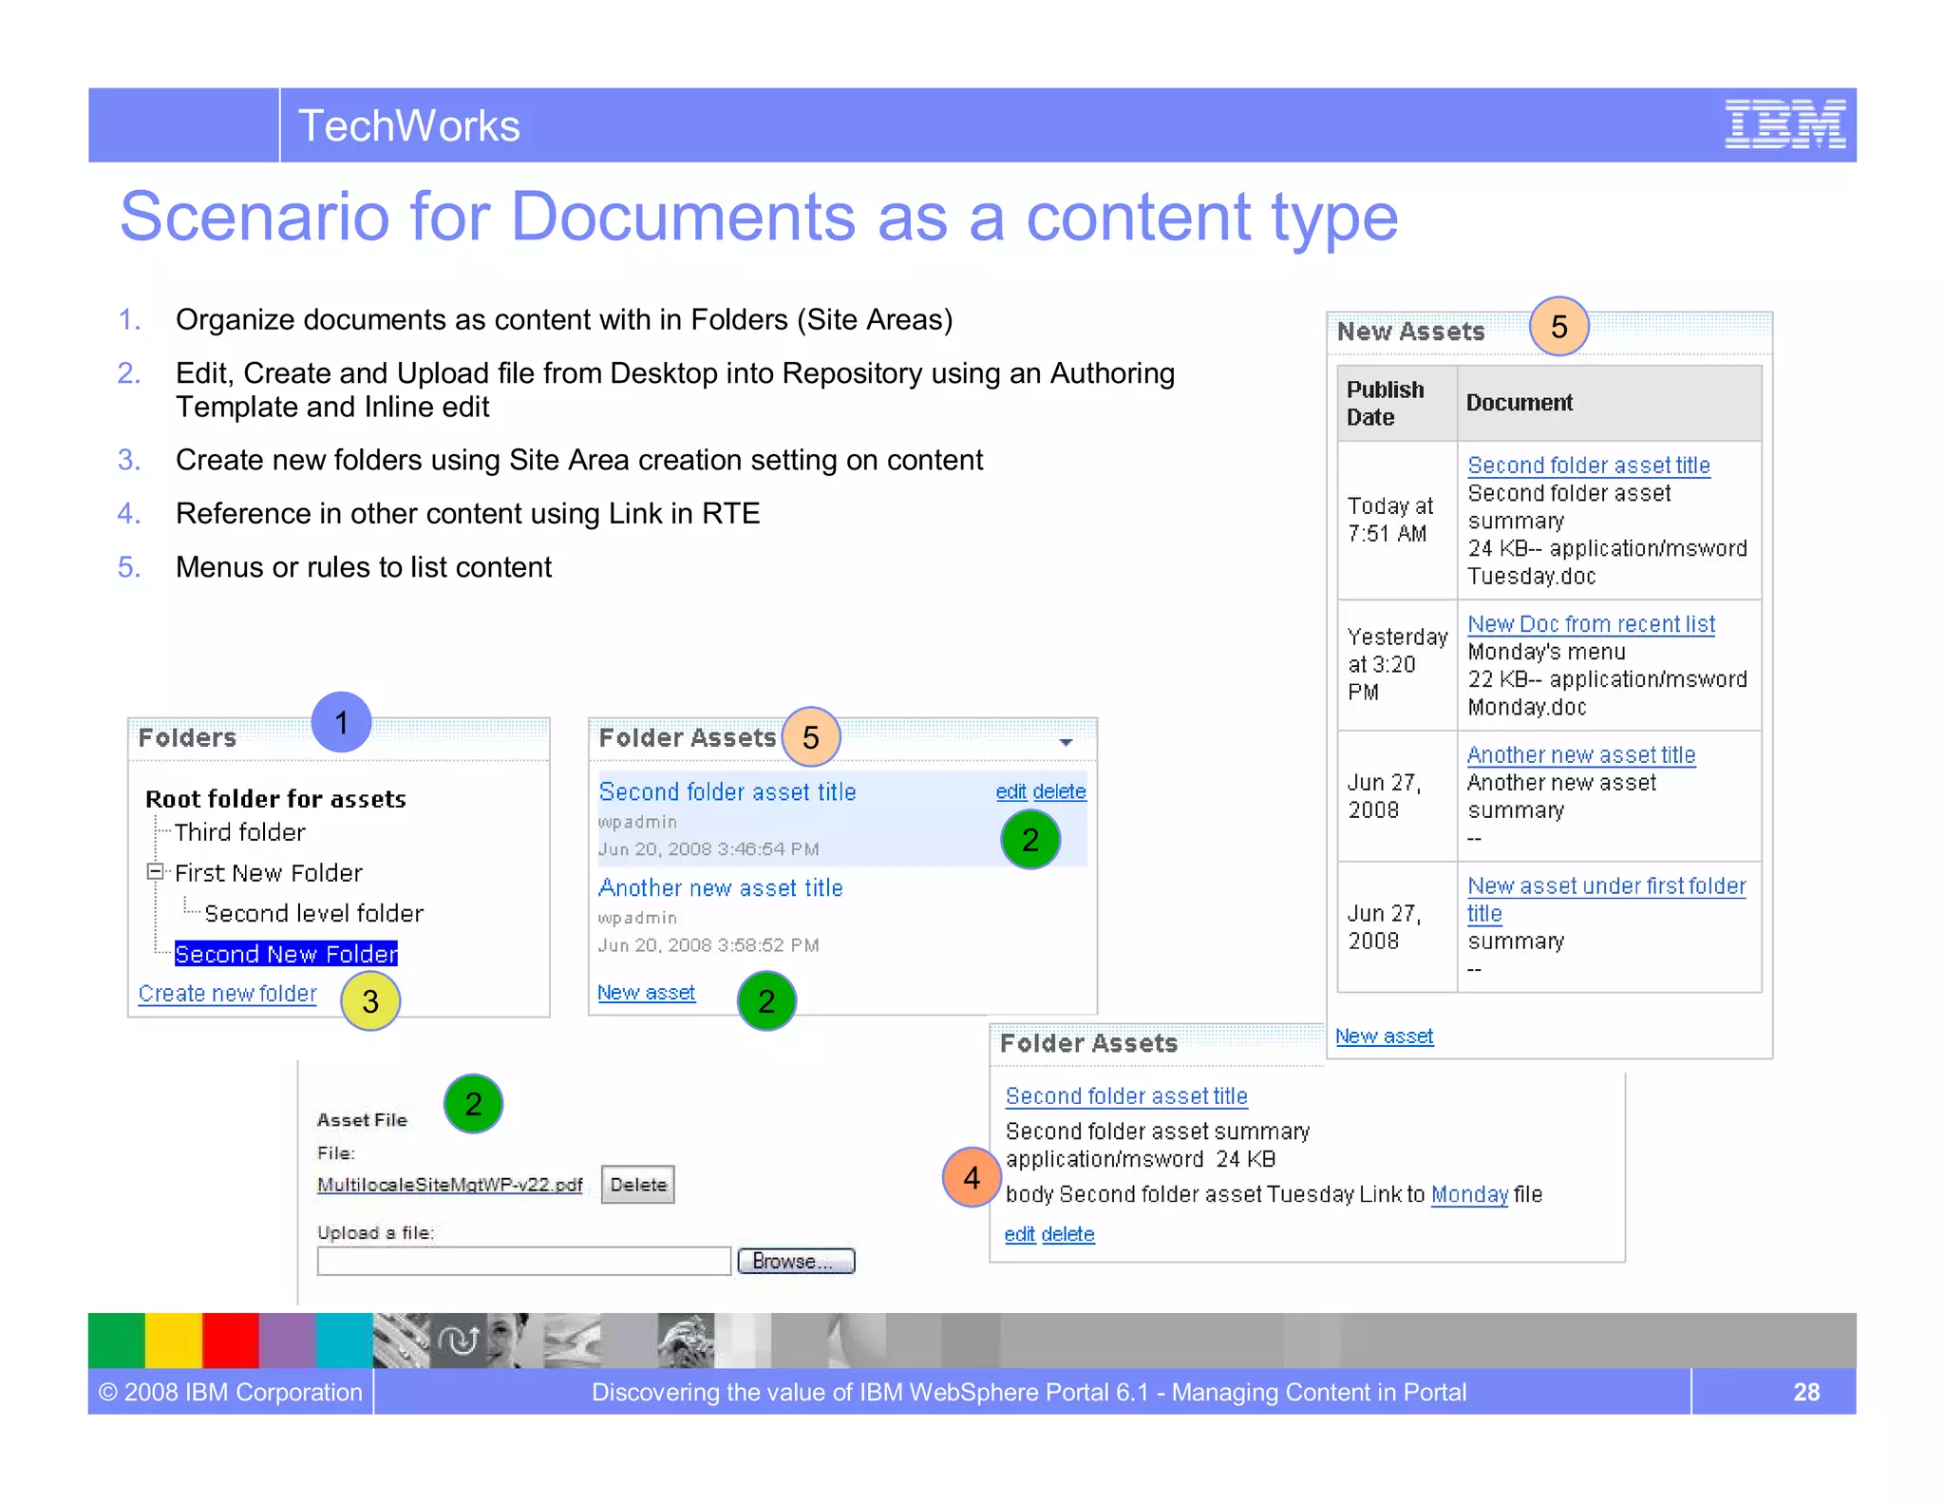1945x1503 pixels.
Task: Click edit link in lower Folder Assets panel
Action: pyautogui.click(x=1020, y=1234)
